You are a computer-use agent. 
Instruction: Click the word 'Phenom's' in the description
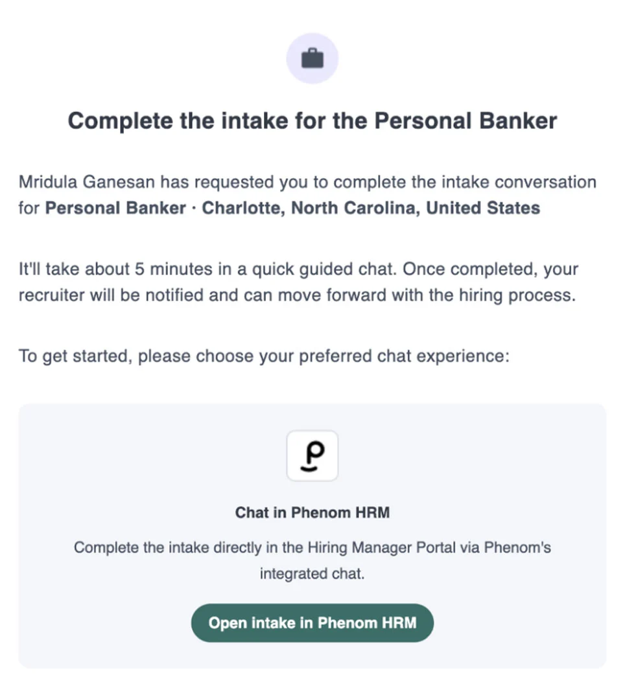coord(517,547)
